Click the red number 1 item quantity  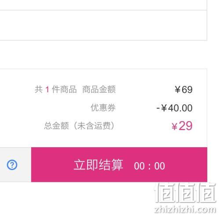click(47, 90)
